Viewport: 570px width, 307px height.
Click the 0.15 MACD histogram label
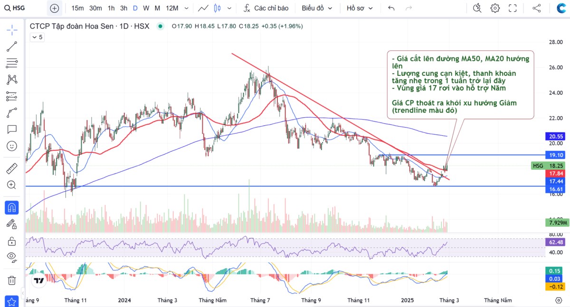(x=555, y=270)
